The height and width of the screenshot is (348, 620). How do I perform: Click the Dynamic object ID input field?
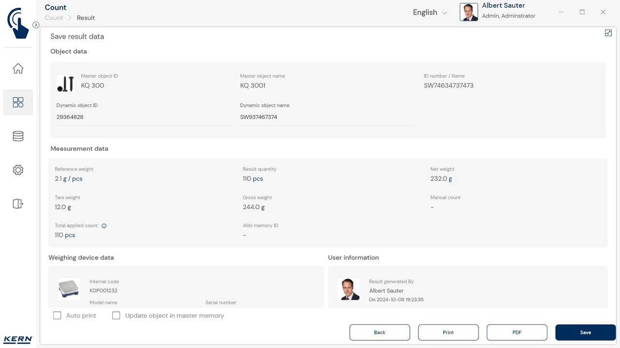[x=144, y=117]
